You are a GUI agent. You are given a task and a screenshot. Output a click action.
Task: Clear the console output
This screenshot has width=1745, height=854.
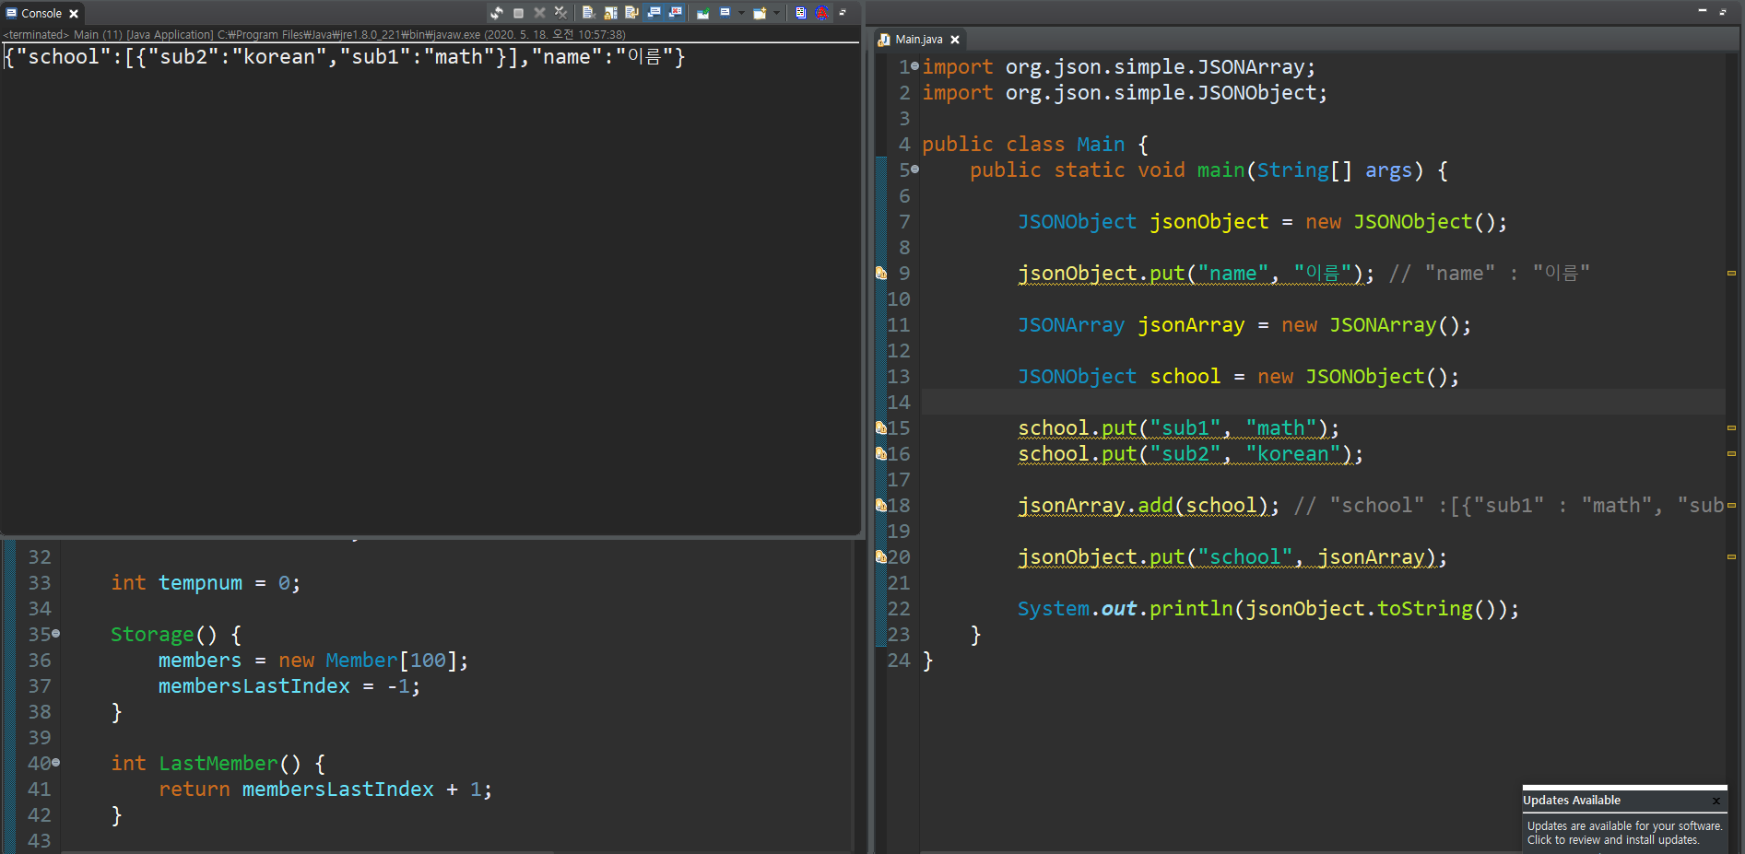point(588,13)
